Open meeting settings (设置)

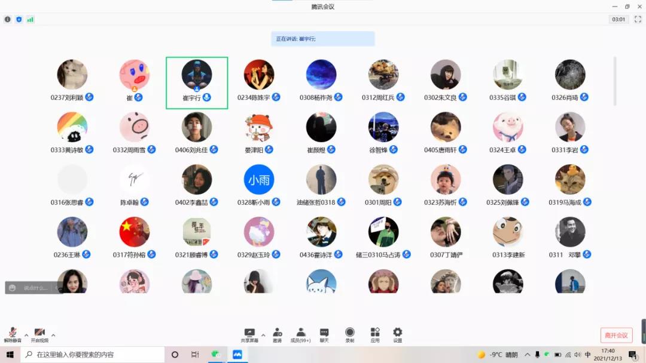point(398,334)
